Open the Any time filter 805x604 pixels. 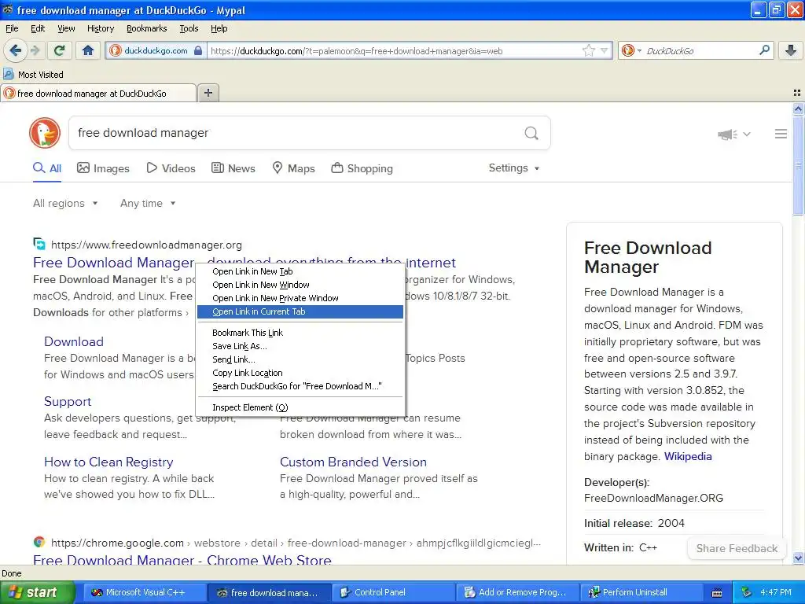coord(148,204)
